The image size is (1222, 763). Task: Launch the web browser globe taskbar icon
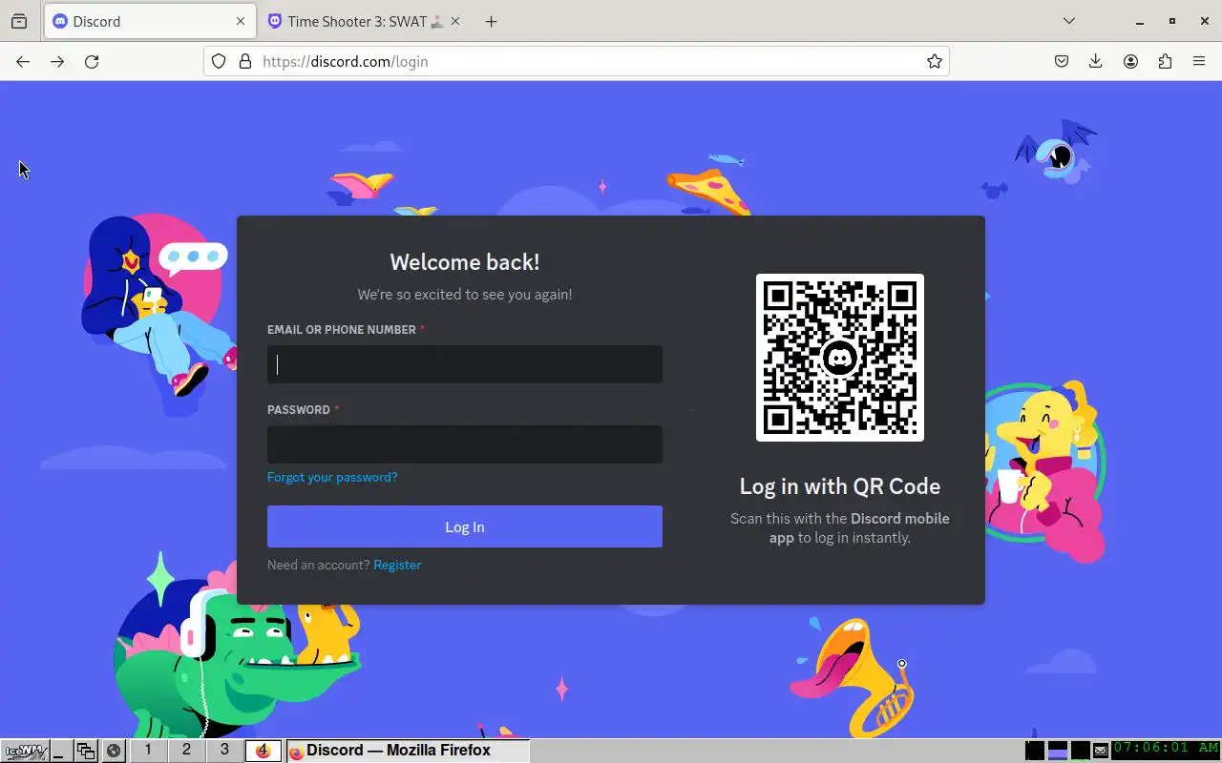(113, 751)
